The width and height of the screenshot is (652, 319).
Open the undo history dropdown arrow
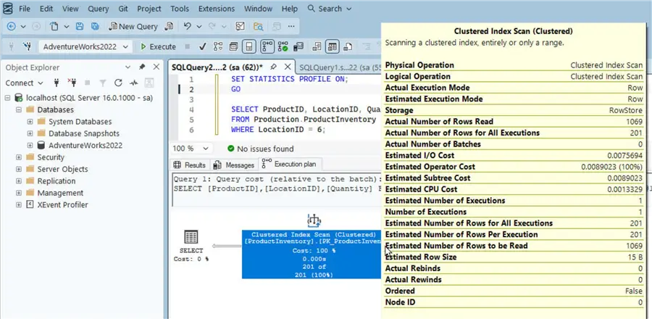[199, 26]
